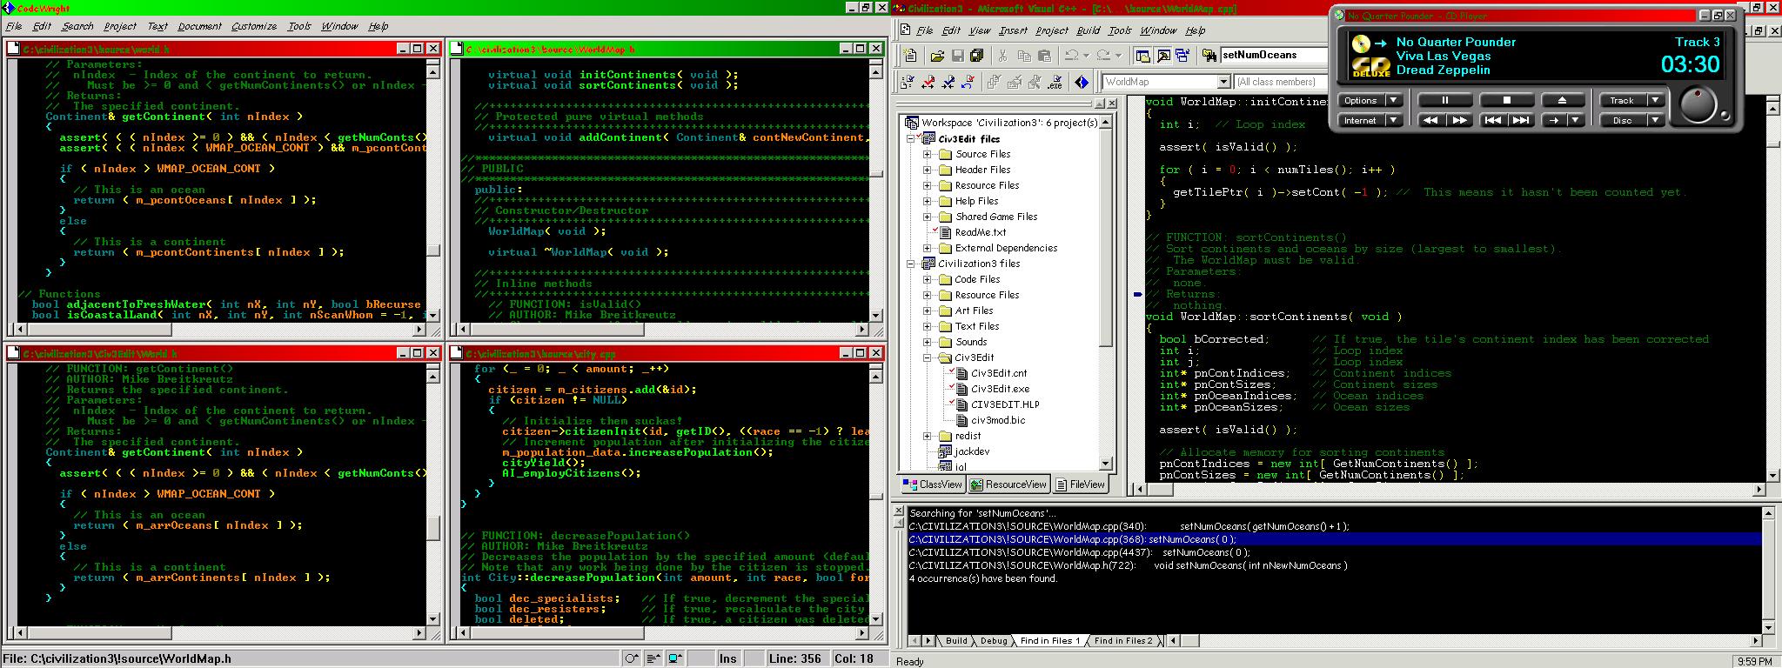Viewport: 1782px width, 668px height.
Task: Stop playback in the CD Player
Action: pos(1507,100)
